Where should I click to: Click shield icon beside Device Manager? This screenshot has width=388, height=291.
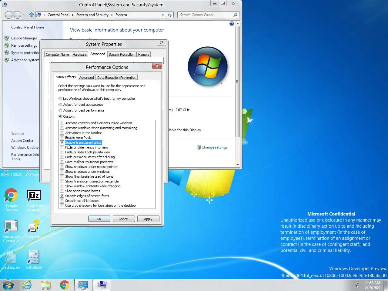[x=7, y=38]
